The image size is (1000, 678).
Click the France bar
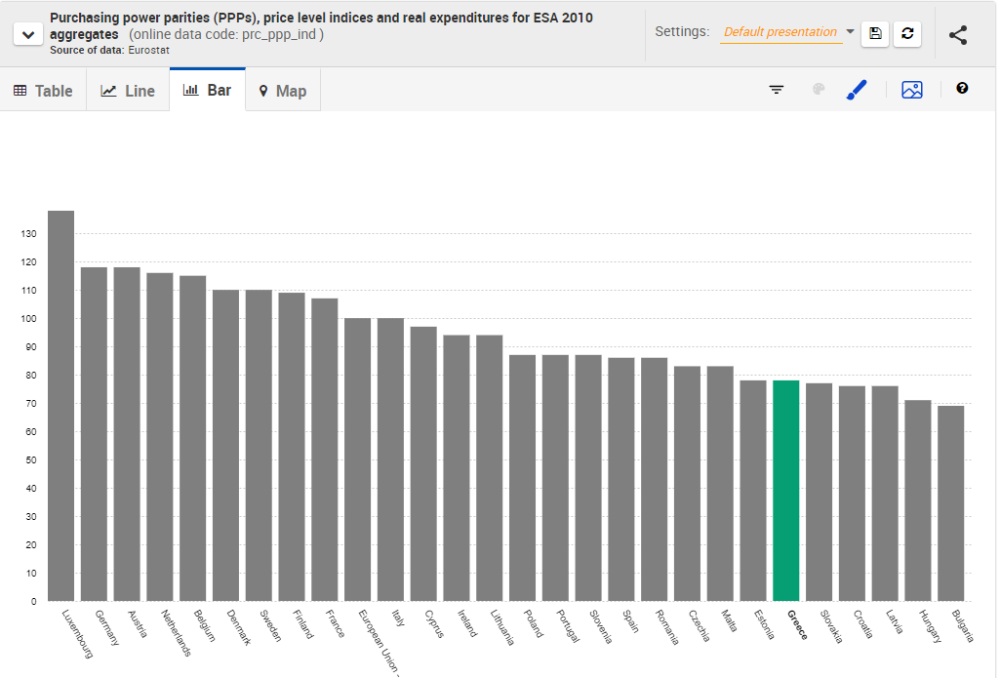pyautogui.click(x=325, y=450)
